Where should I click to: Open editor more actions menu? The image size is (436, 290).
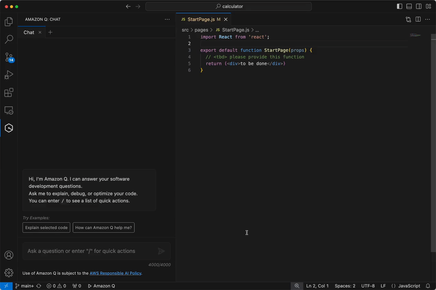(x=427, y=19)
